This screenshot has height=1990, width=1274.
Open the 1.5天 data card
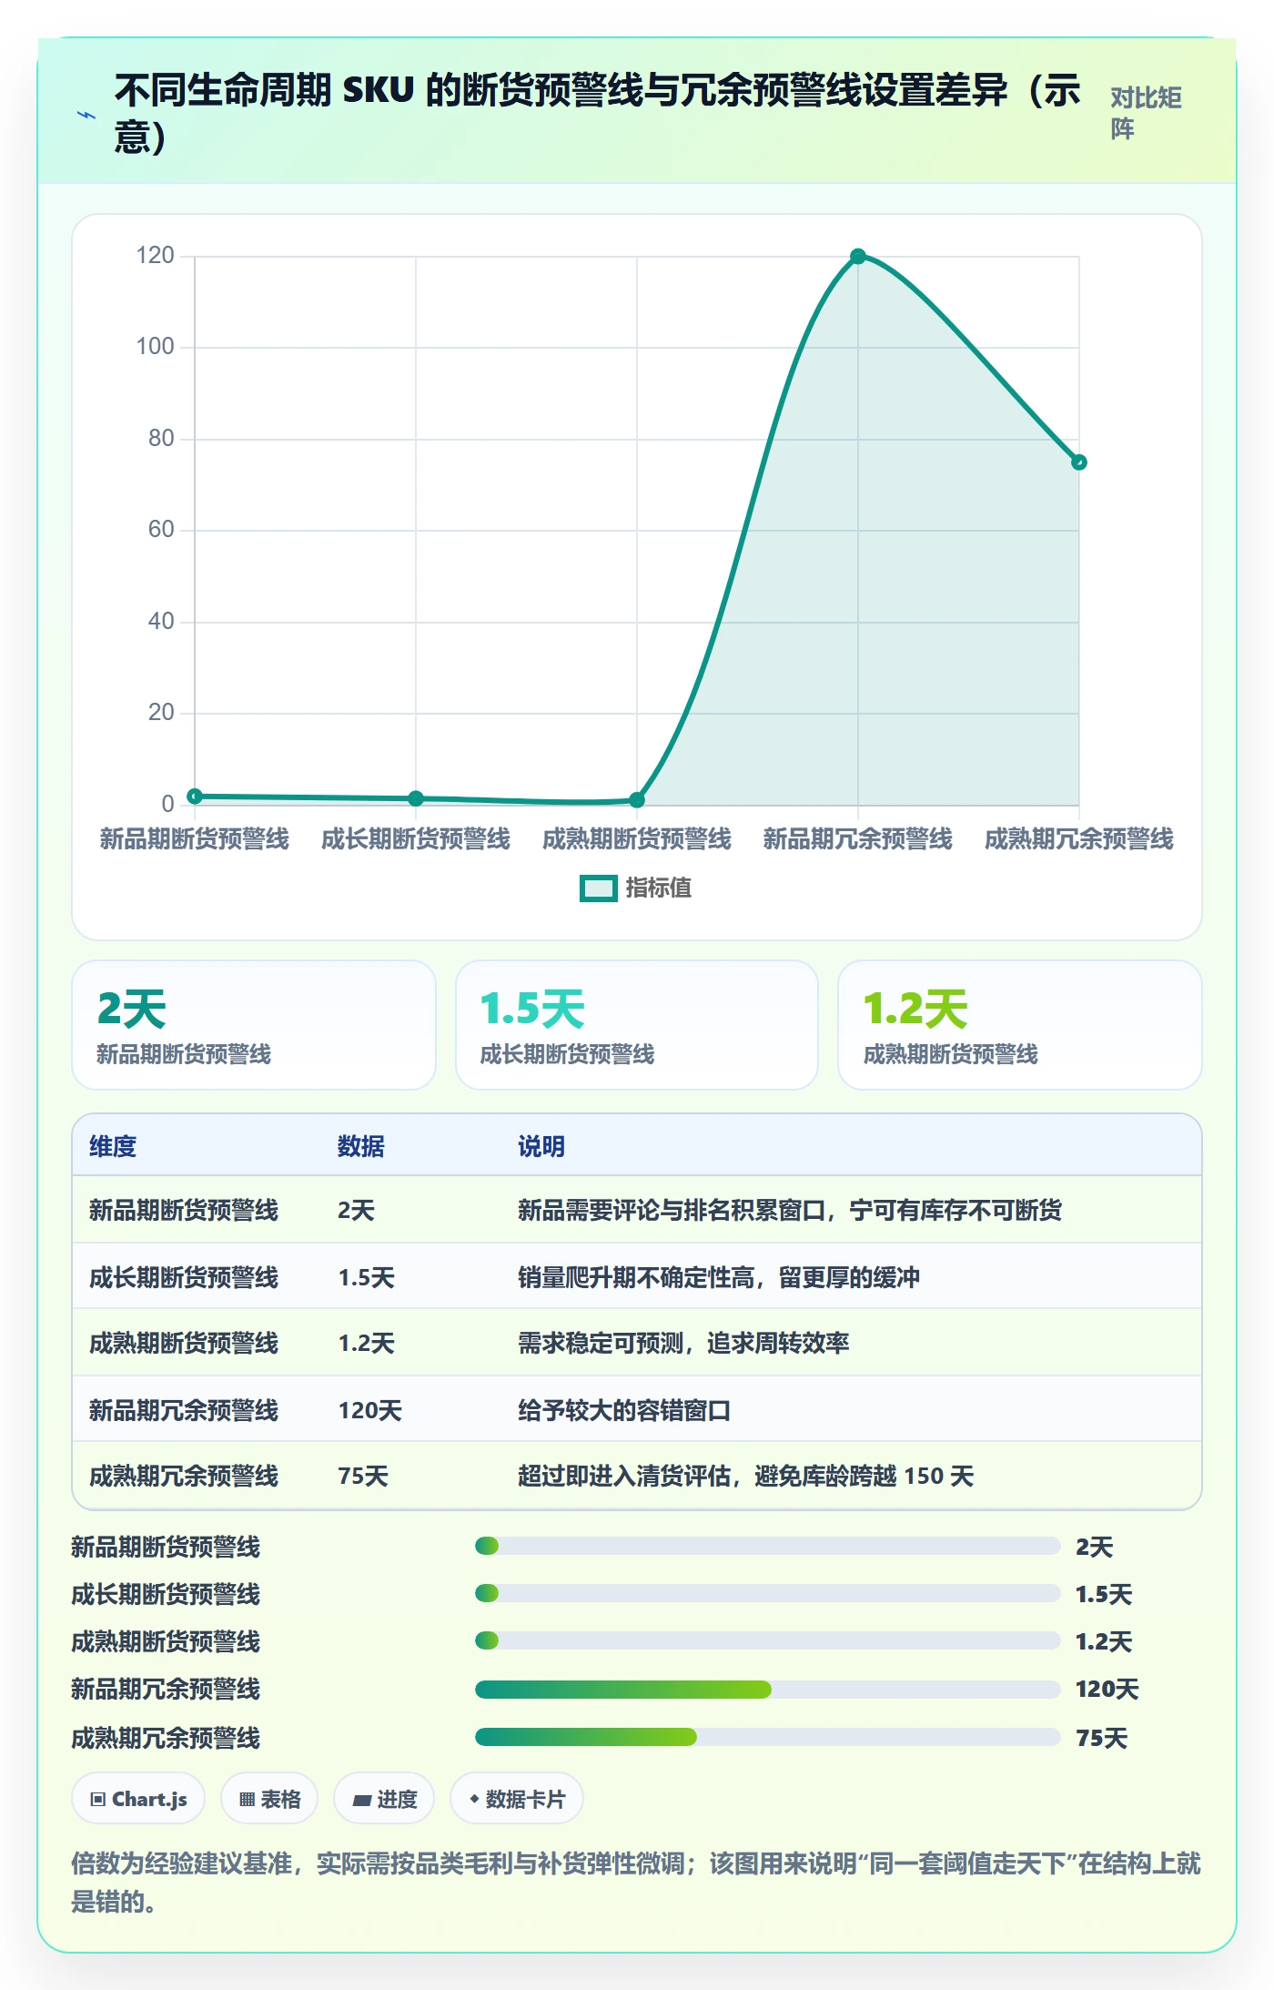coord(637,1025)
